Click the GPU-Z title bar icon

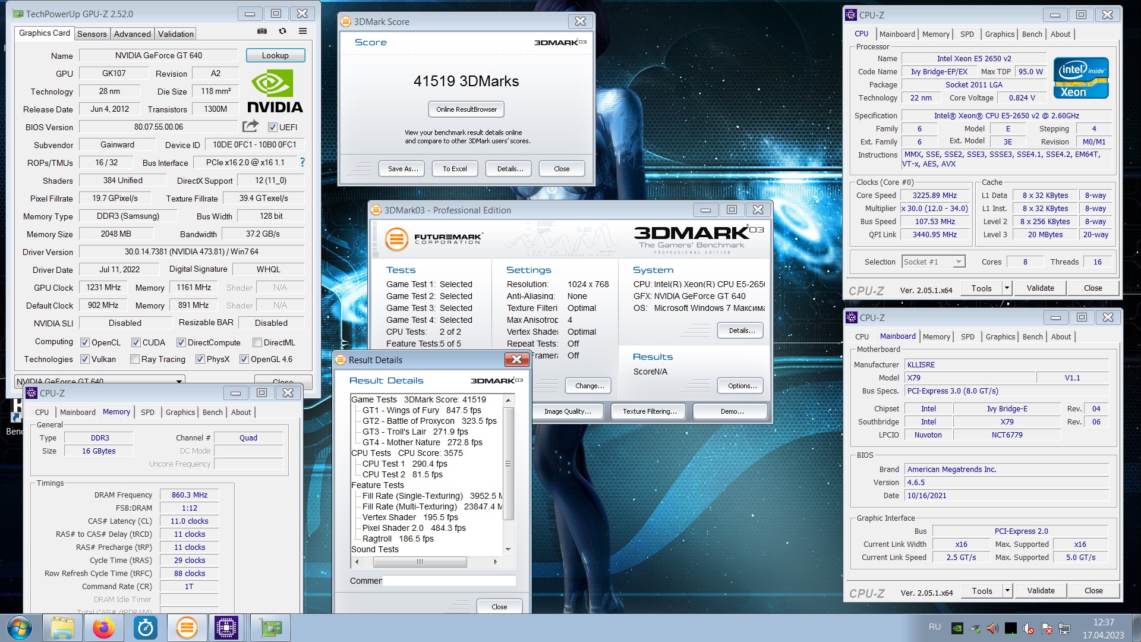pos(18,14)
